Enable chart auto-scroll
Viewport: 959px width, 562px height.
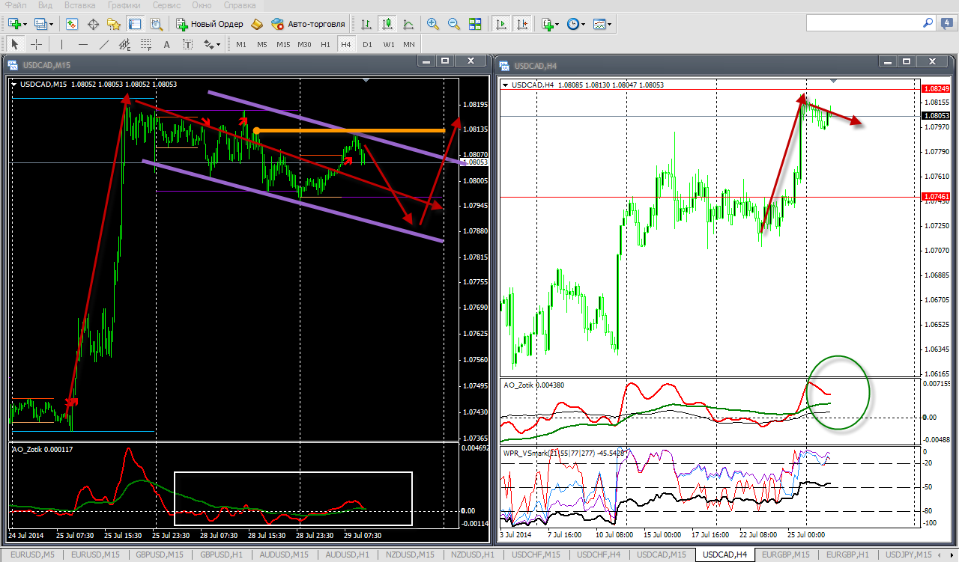click(x=500, y=24)
